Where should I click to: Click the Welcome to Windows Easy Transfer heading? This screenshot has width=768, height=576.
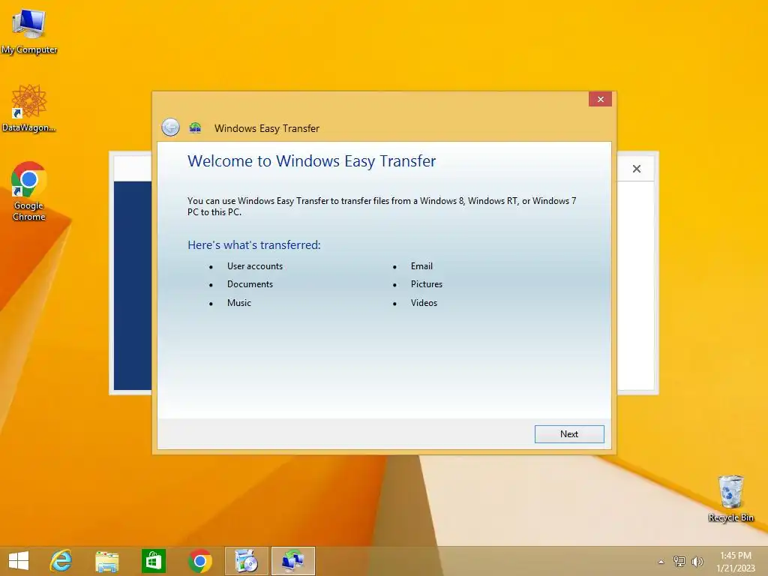click(x=311, y=161)
